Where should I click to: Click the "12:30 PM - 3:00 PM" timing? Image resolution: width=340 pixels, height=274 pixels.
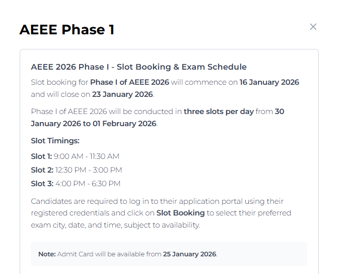[x=89, y=170]
